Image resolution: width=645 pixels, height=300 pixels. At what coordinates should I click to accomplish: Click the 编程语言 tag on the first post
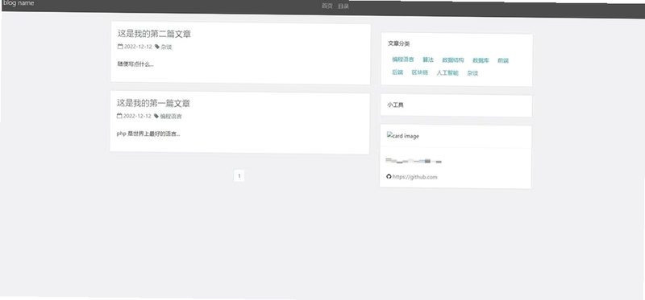(171, 116)
